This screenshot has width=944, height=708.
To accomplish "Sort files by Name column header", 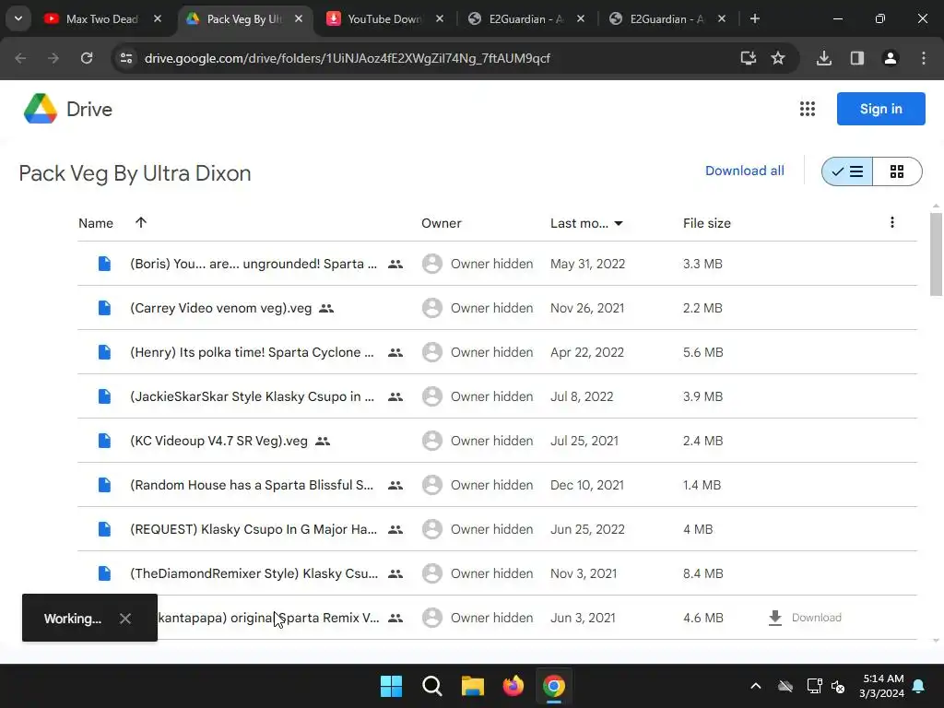I will click(96, 223).
